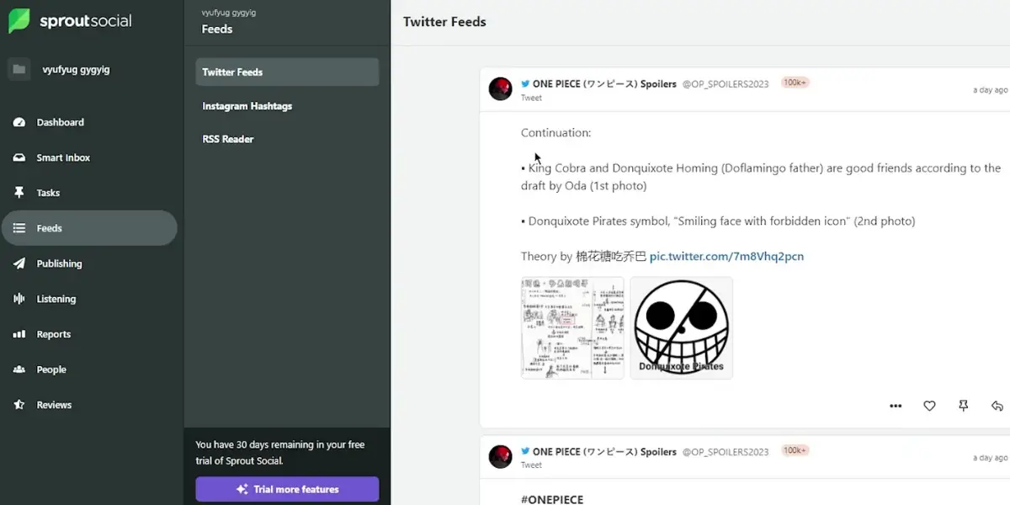Click Twitter bird icon on second tweet
This screenshot has width=1010, height=505.
(x=525, y=451)
